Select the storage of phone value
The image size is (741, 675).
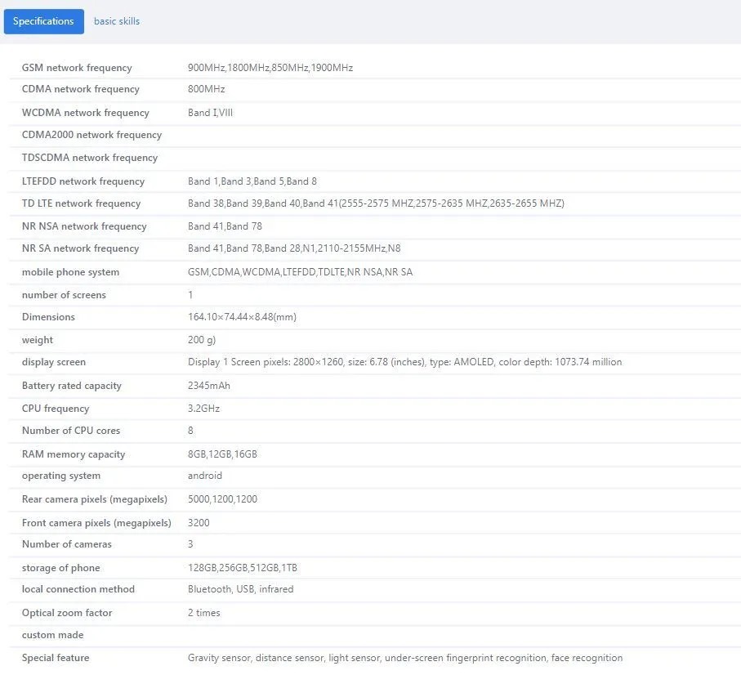point(243,568)
